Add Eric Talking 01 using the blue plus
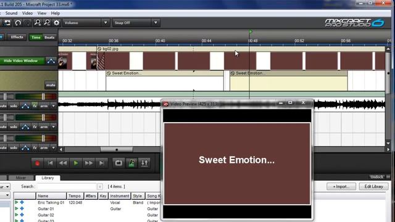This screenshot has height=222, width=395. click(22, 202)
